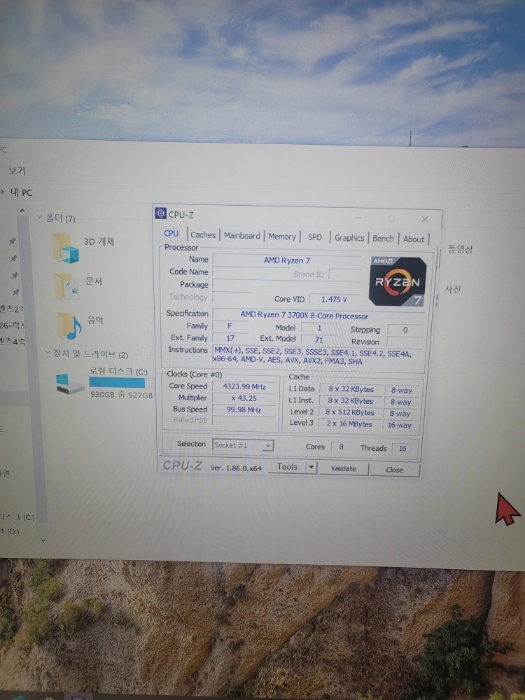Click the navigation pane scroll-up arrow

(22, 210)
